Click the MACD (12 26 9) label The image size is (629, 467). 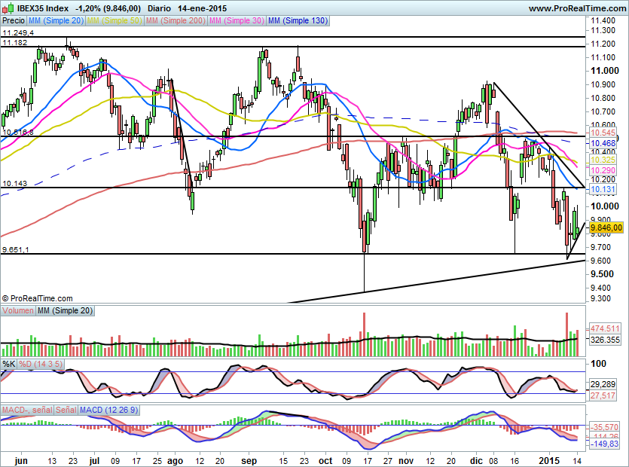pos(109,410)
